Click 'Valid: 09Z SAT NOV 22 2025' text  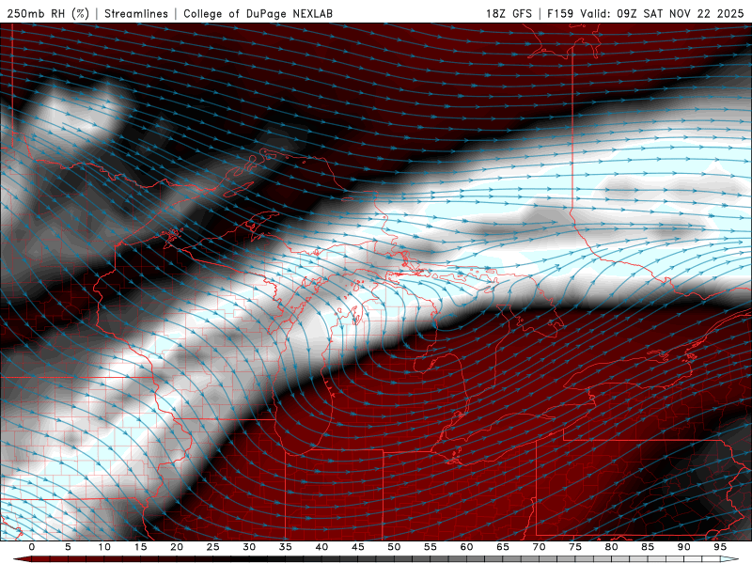pos(662,14)
